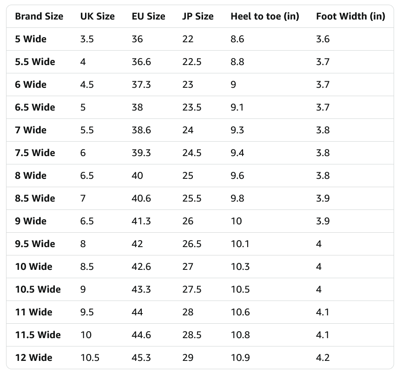Select the 5 Wide row label
Image resolution: width=395 pixels, height=379 pixels.
31,39
